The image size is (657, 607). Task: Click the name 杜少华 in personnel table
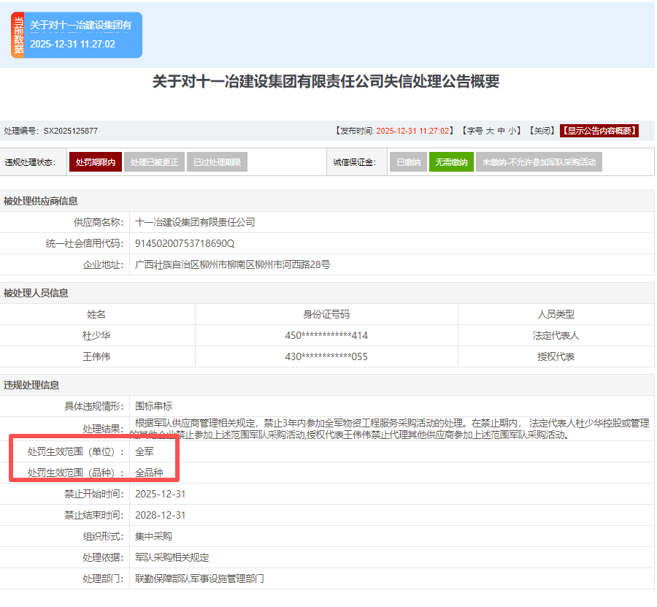96,335
